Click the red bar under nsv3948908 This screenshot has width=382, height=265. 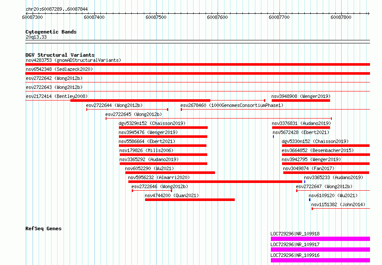tap(301, 101)
